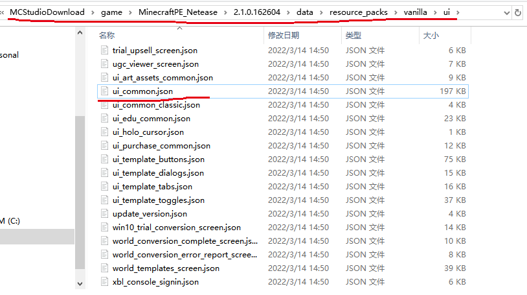
Task: Click the file icon of ui_art_assets_common.json
Action: tap(104, 77)
